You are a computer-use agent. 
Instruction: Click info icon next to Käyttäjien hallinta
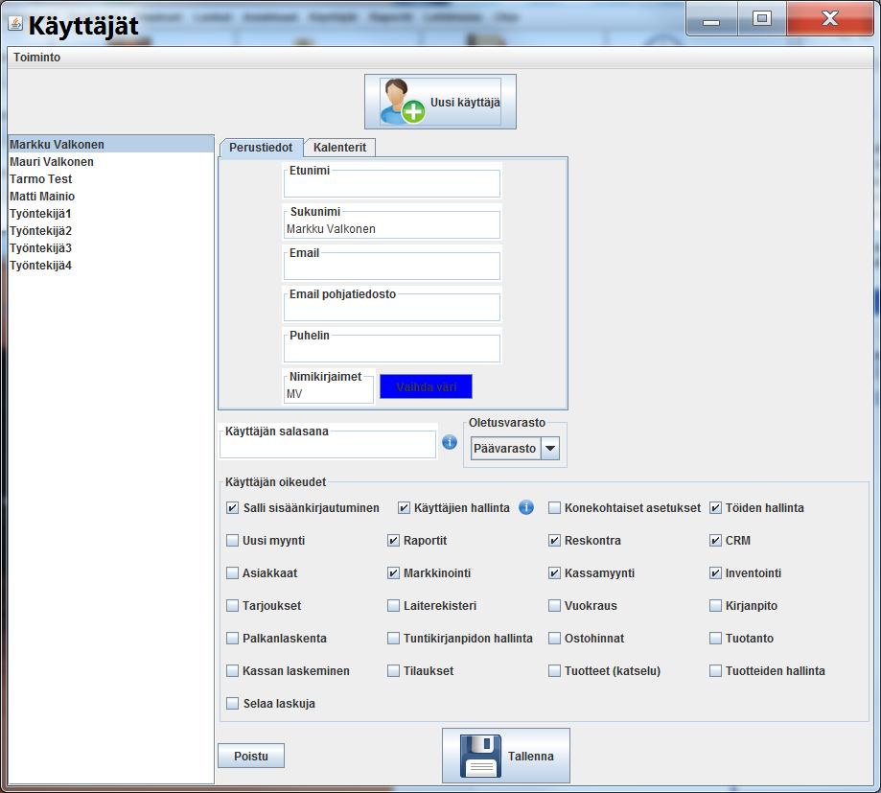pyautogui.click(x=526, y=507)
